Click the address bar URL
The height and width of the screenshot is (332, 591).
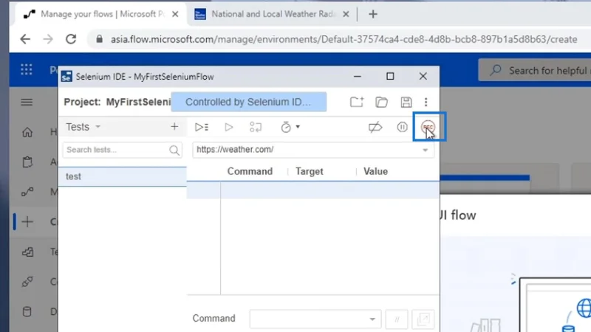click(344, 39)
